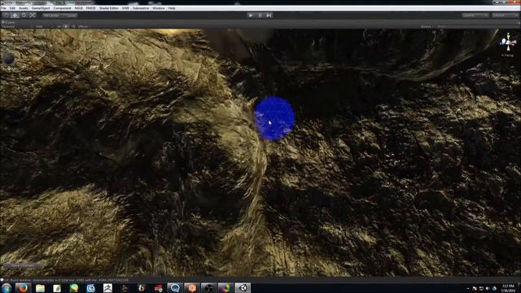Toggle scene audio button
Screen dimensions: 521x293
72,27
